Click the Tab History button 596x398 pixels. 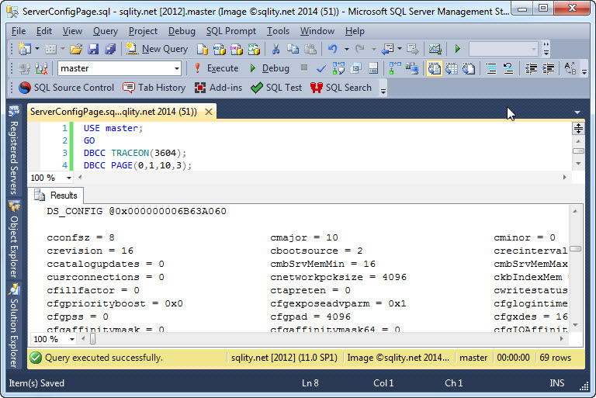pyautogui.click(x=154, y=88)
